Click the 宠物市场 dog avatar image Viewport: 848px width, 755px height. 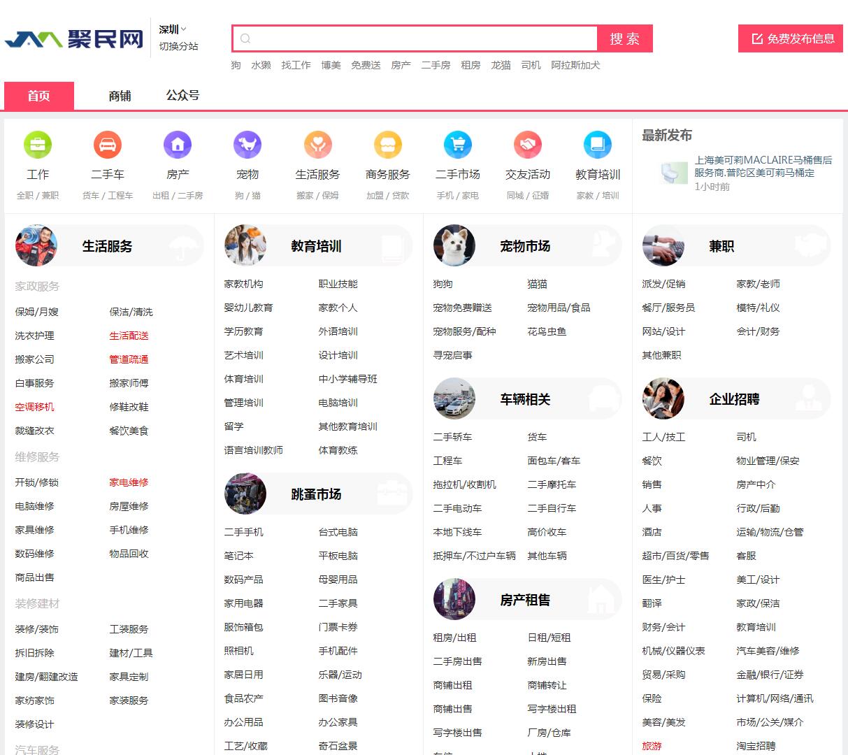click(x=454, y=245)
